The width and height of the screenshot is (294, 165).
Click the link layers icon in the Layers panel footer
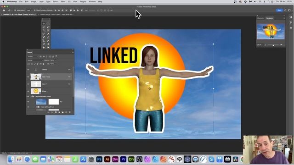coord(48,112)
